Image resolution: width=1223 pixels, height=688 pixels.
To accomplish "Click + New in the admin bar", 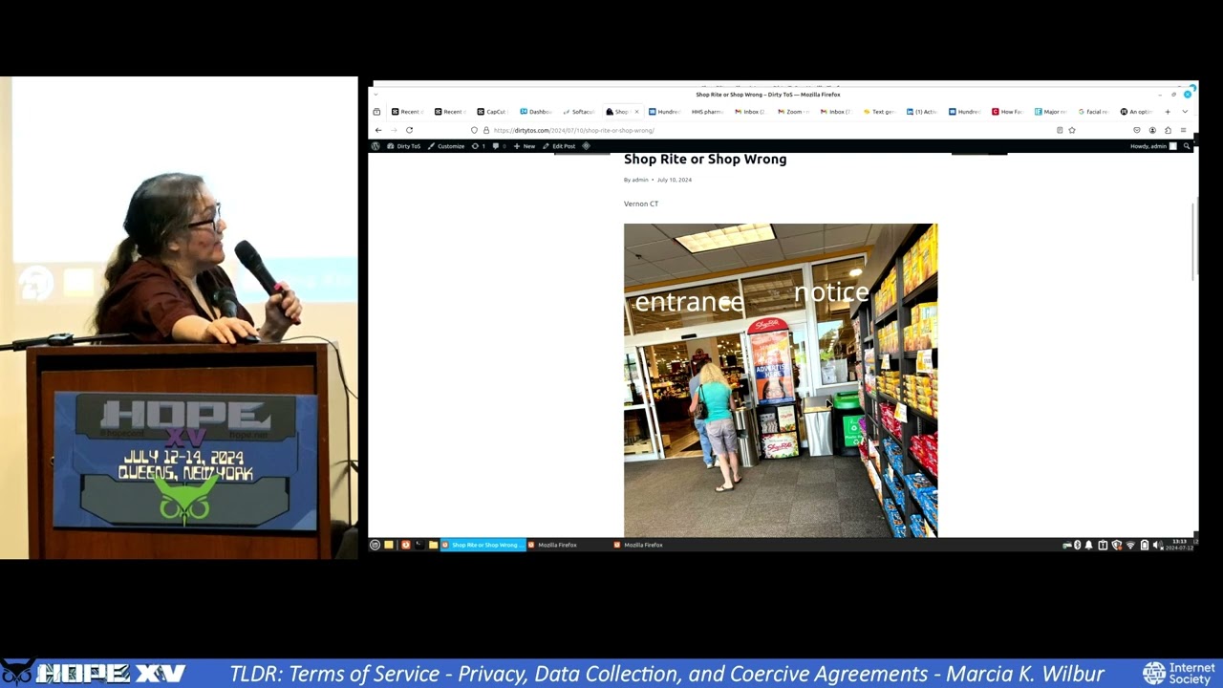I will [525, 146].
